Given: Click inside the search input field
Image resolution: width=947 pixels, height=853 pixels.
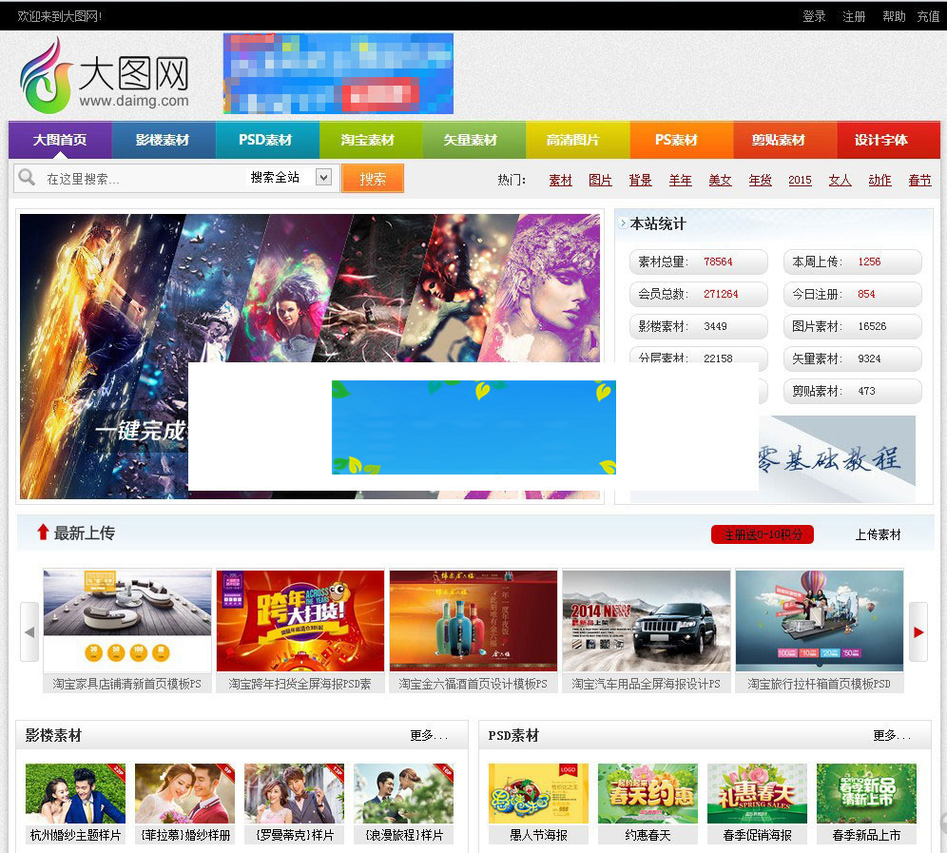Looking at the screenshot, I should pos(143,178).
